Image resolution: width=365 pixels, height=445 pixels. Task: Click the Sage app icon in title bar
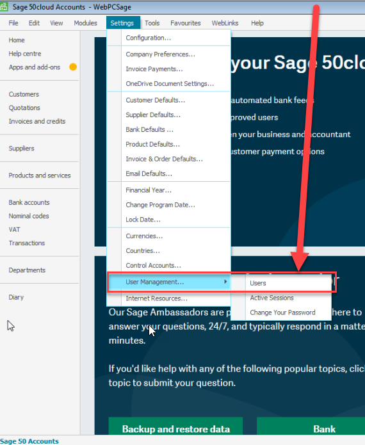(3, 6)
